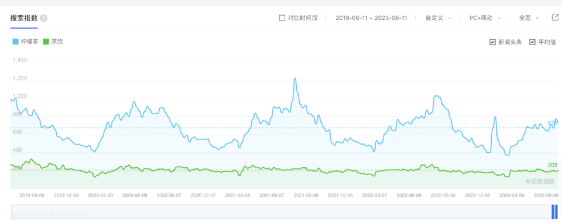Screen dimensions: 562x223
Task: Enable the 对比时间段 checkbox
Action: pos(282,18)
